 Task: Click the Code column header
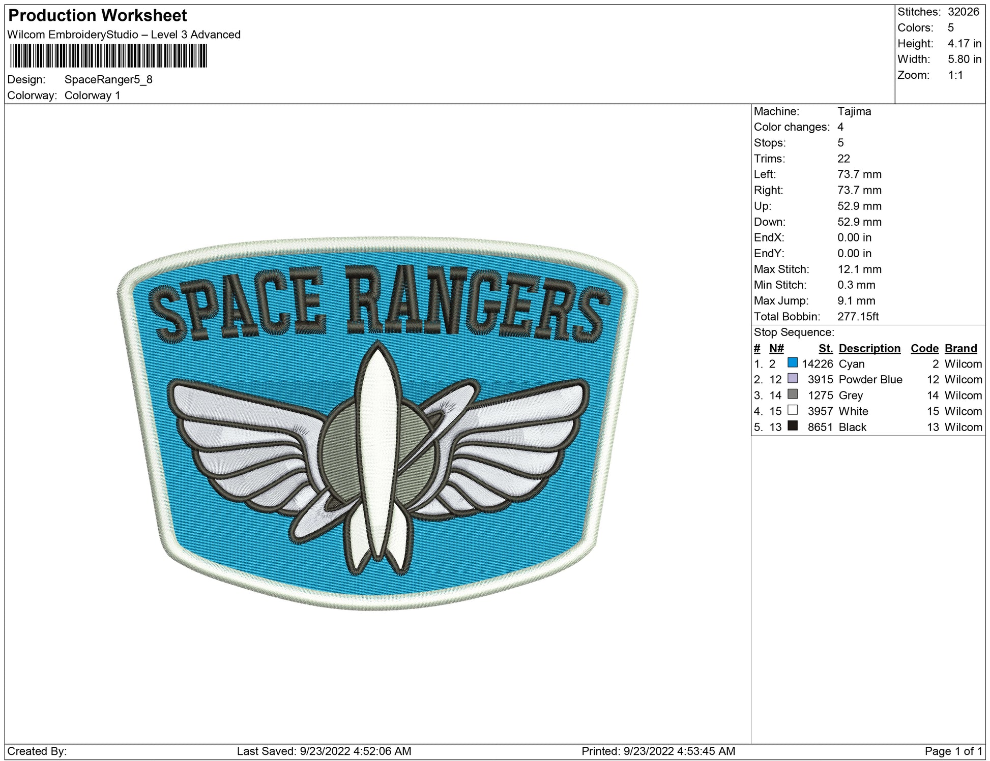click(x=924, y=348)
